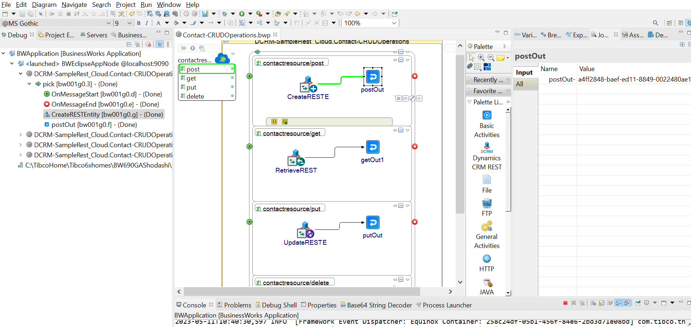
Task: Click the palette Zoom In magnifier tool
Action: pyautogui.click(x=481, y=58)
